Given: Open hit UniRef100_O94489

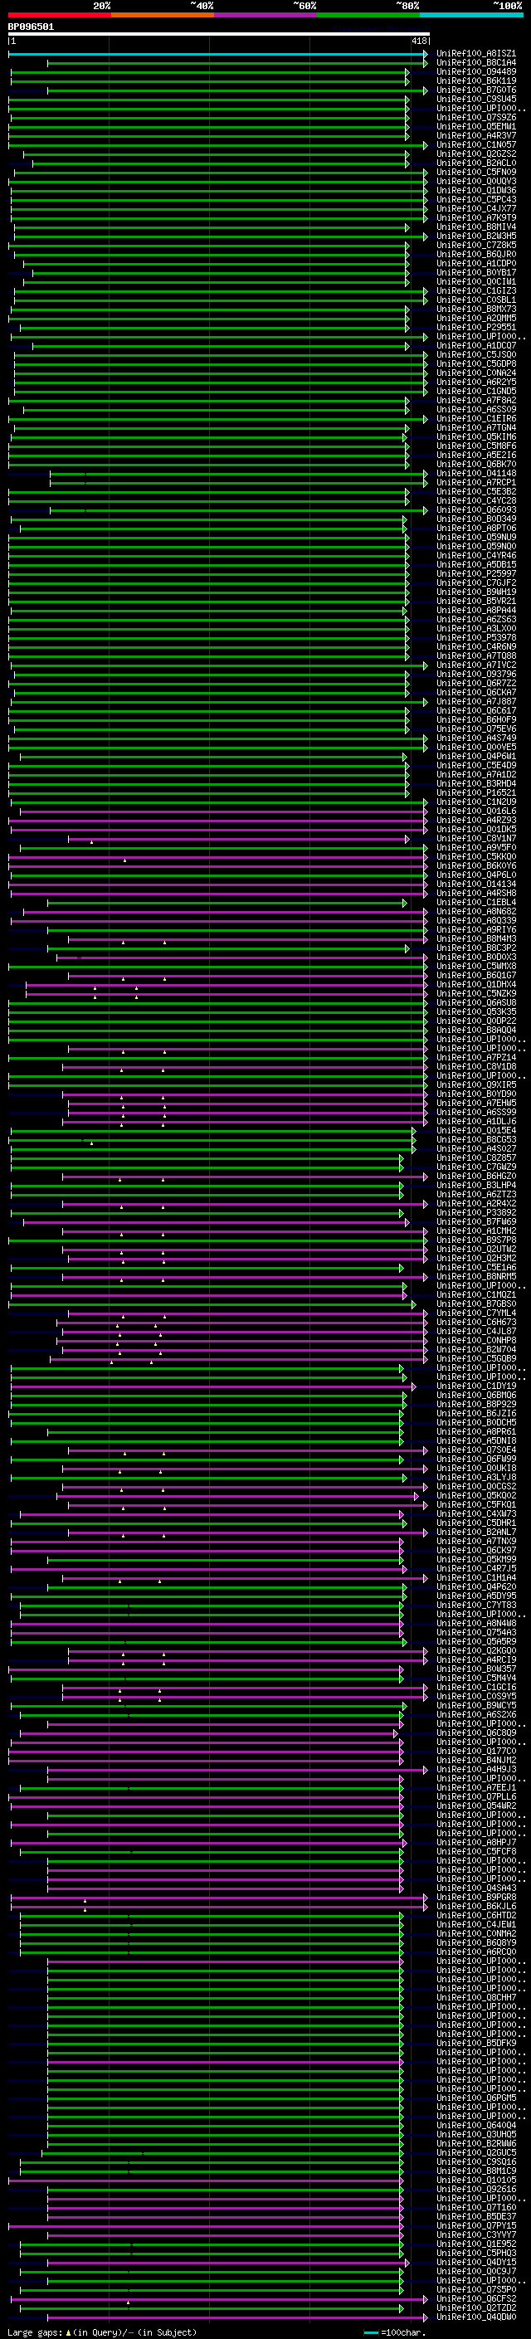Looking at the screenshot, I should point(475,71).
